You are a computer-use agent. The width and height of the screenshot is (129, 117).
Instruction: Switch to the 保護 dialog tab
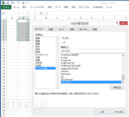pos(95,29)
